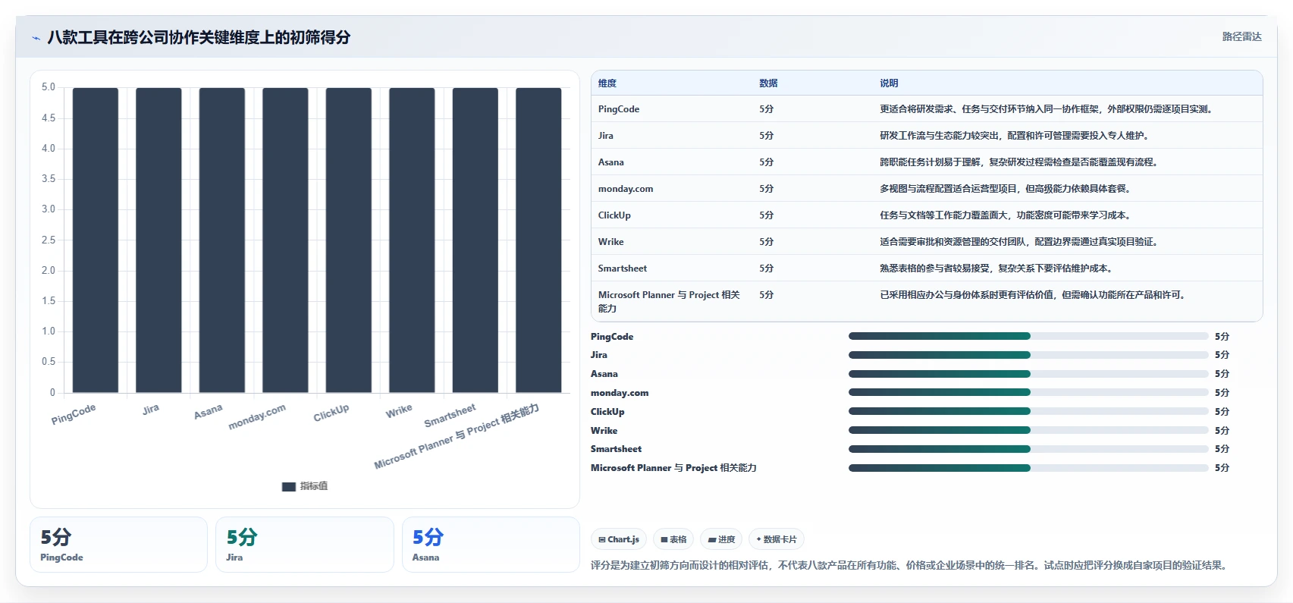Click the Wrike label in progress list

(x=604, y=431)
